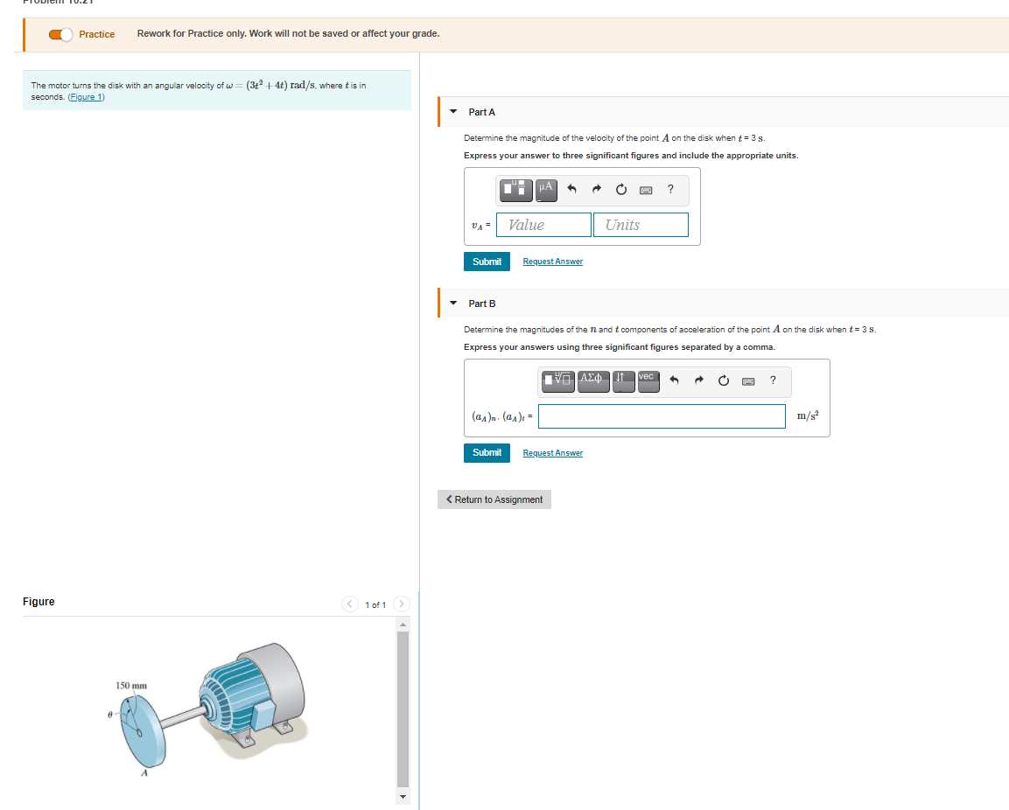Viewport: 1009px width, 810px height.
Task: Toggle the Practice mode switch
Action: click(60, 34)
